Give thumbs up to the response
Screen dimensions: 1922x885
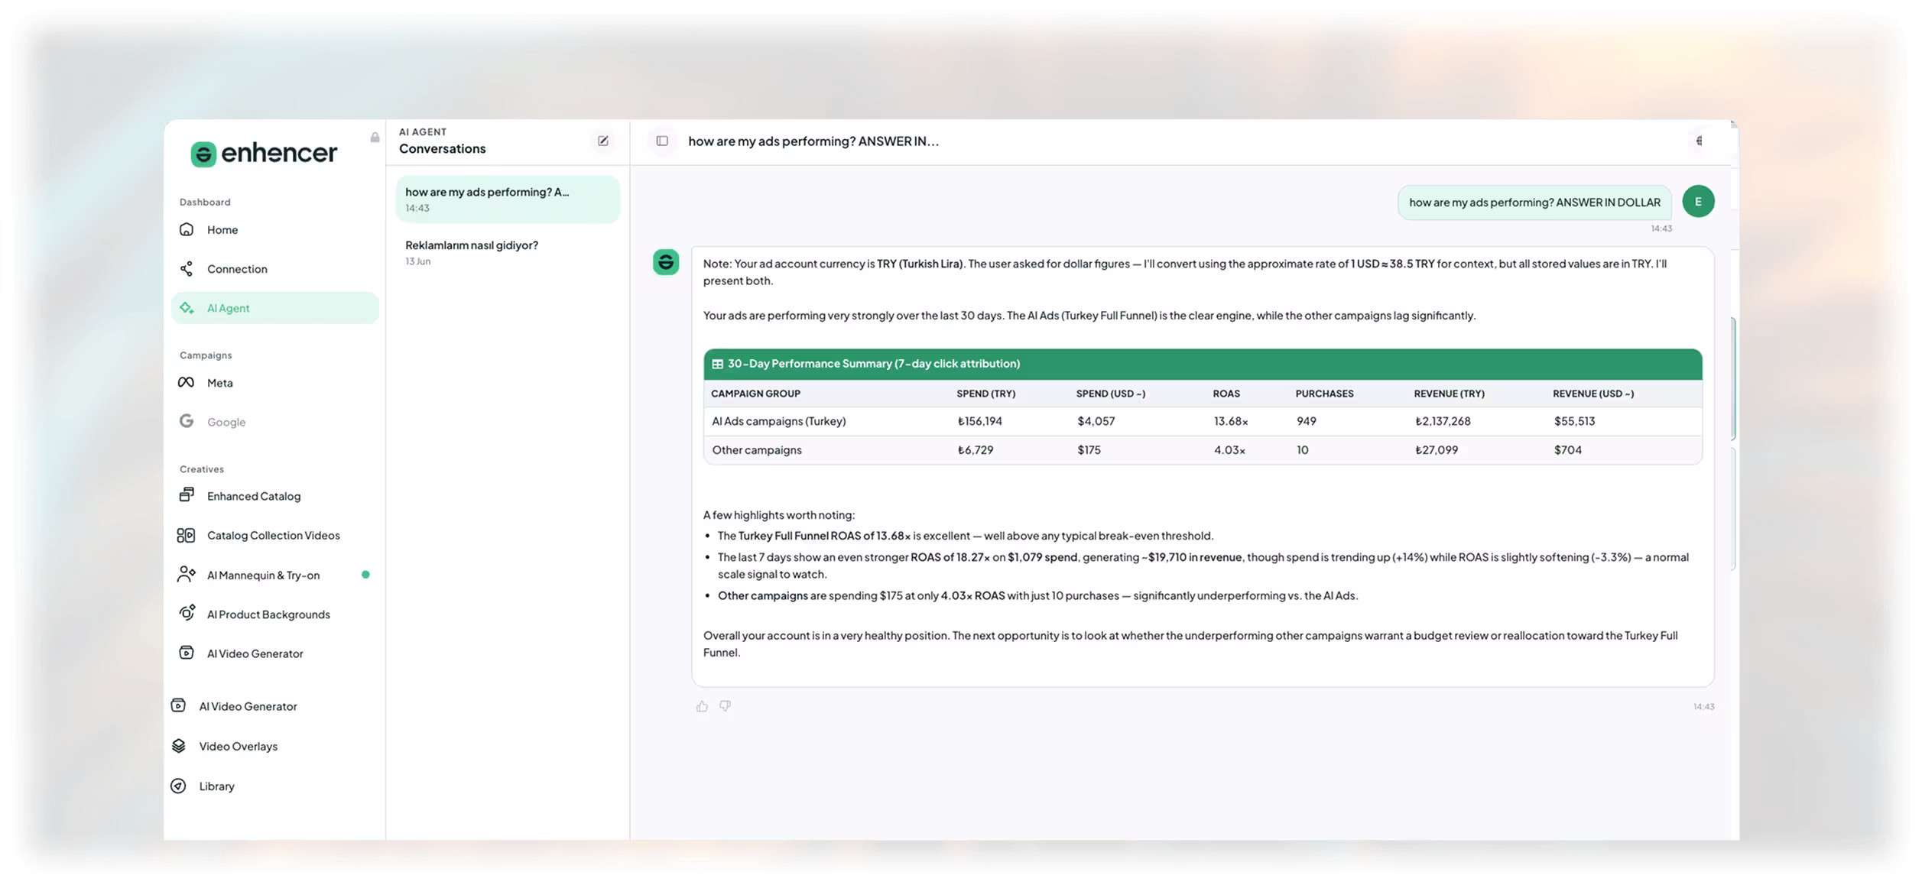[x=702, y=706]
